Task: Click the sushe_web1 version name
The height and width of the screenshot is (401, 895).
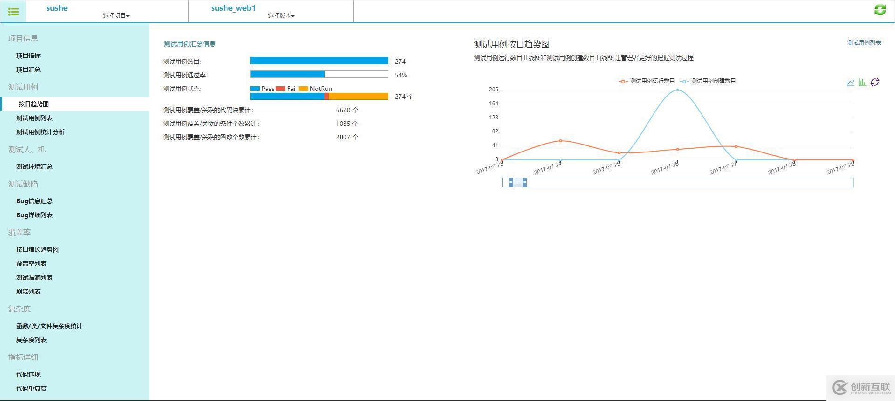Action: [x=233, y=8]
